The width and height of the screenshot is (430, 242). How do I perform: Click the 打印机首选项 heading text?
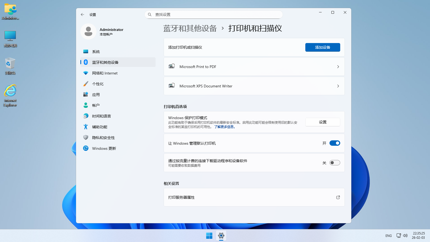tap(175, 106)
